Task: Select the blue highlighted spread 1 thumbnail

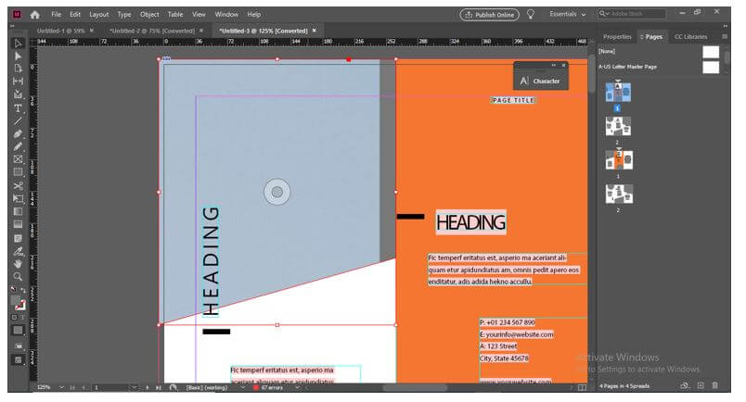Action: pyautogui.click(x=618, y=93)
